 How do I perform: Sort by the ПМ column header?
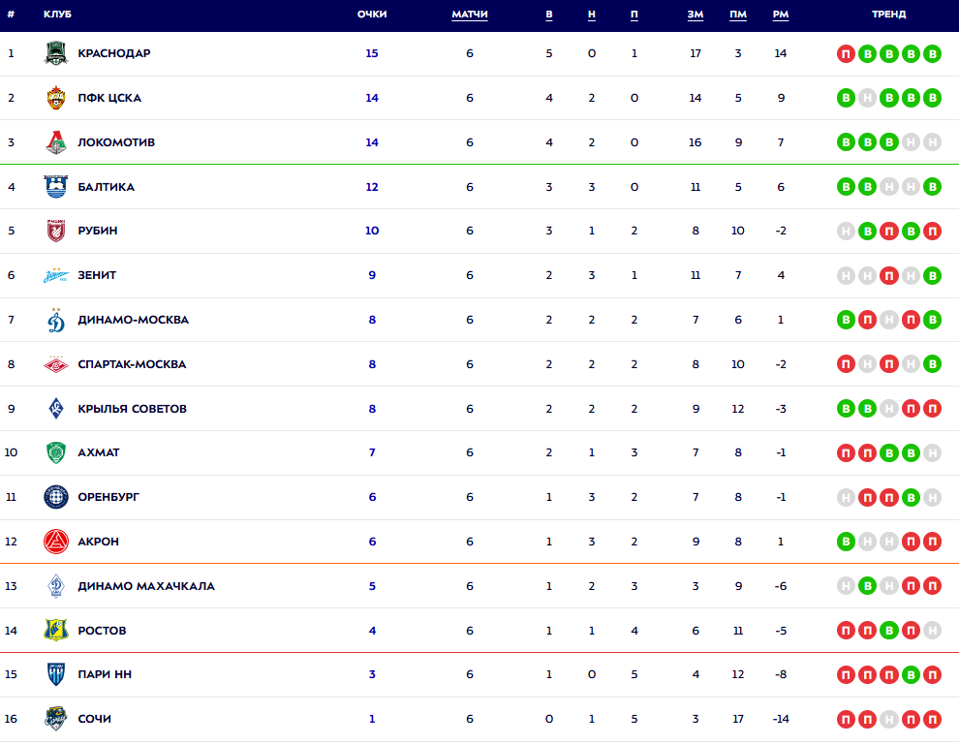pyautogui.click(x=737, y=15)
